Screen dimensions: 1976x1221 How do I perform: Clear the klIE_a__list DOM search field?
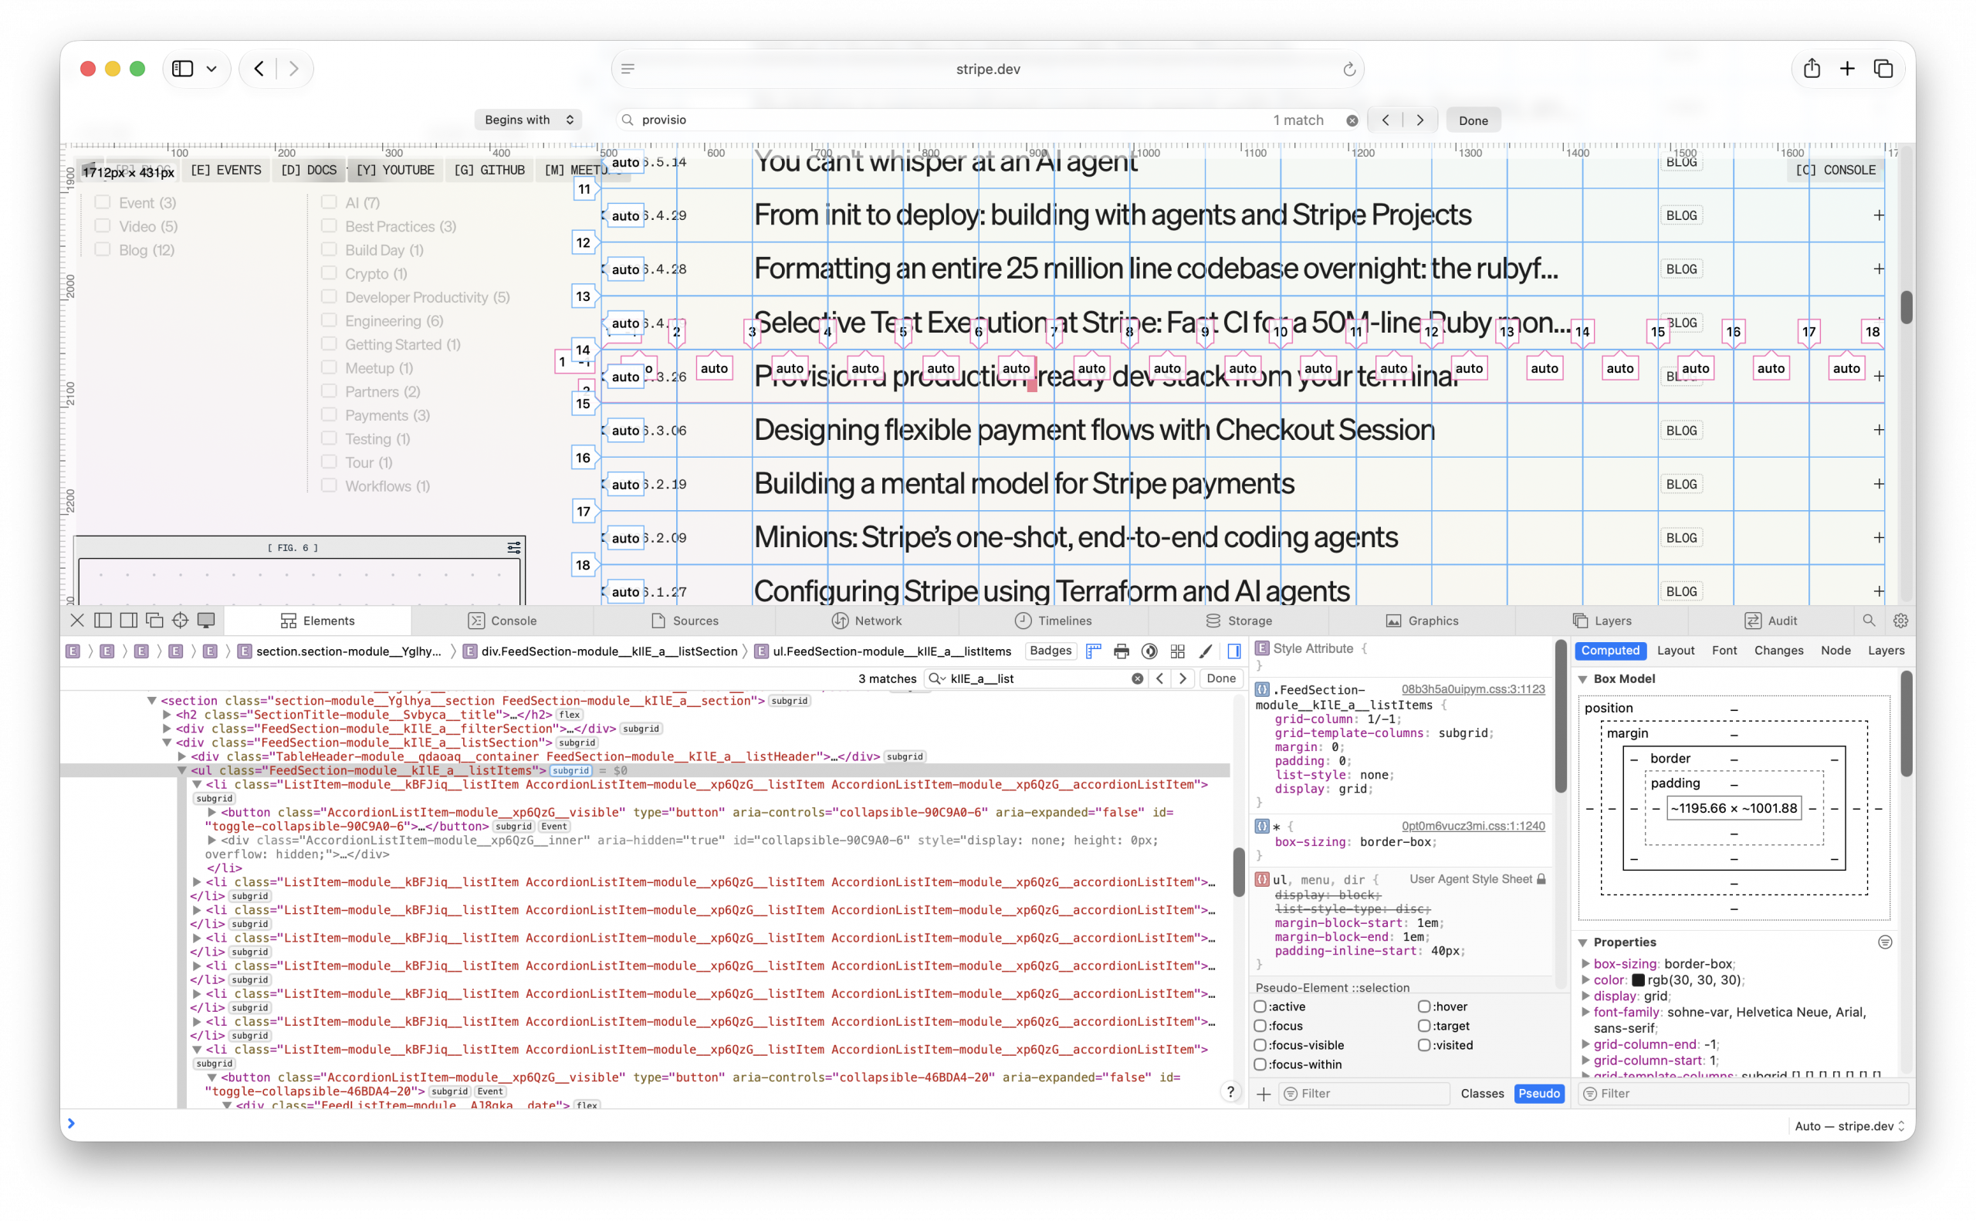tap(1137, 678)
